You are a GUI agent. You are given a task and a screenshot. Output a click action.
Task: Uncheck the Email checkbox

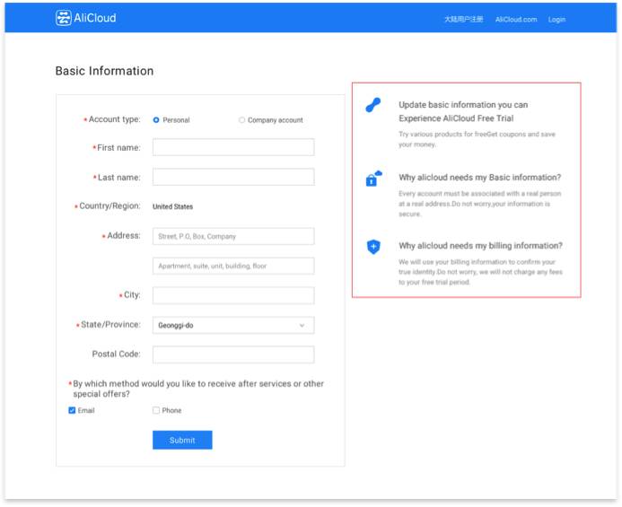pyautogui.click(x=72, y=410)
